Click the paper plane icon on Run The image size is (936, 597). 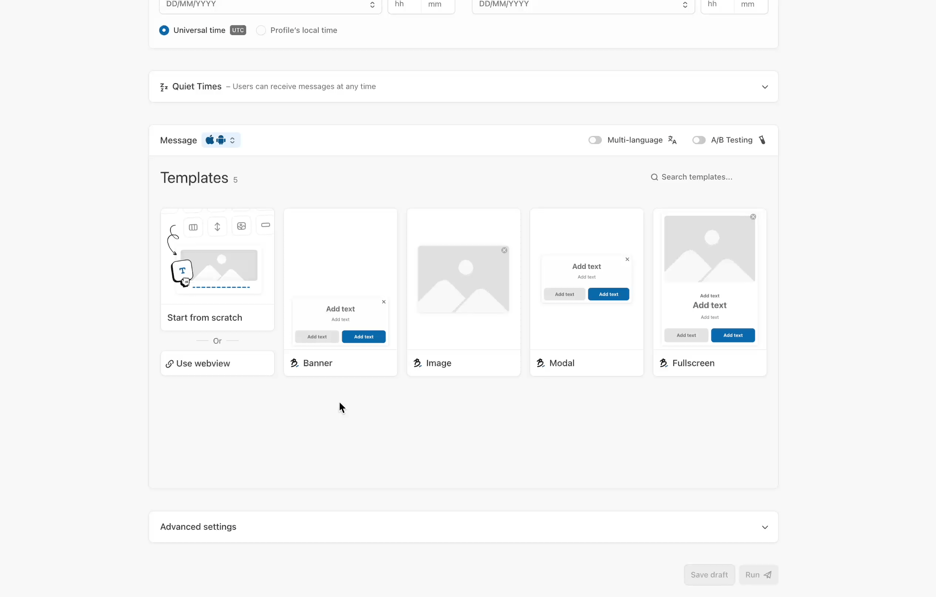coord(768,575)
